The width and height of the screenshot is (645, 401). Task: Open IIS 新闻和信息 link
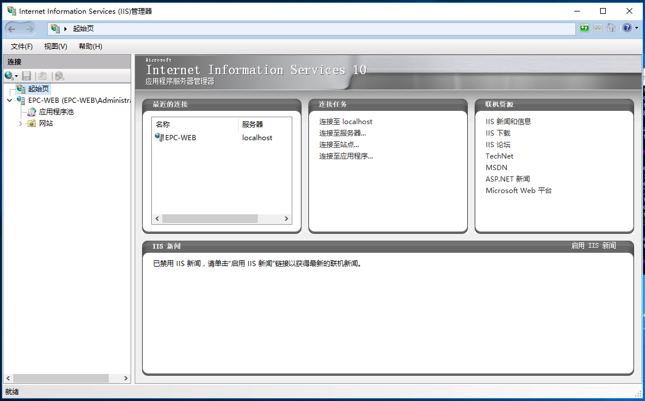pyautogui.click(x=508, y=122)
